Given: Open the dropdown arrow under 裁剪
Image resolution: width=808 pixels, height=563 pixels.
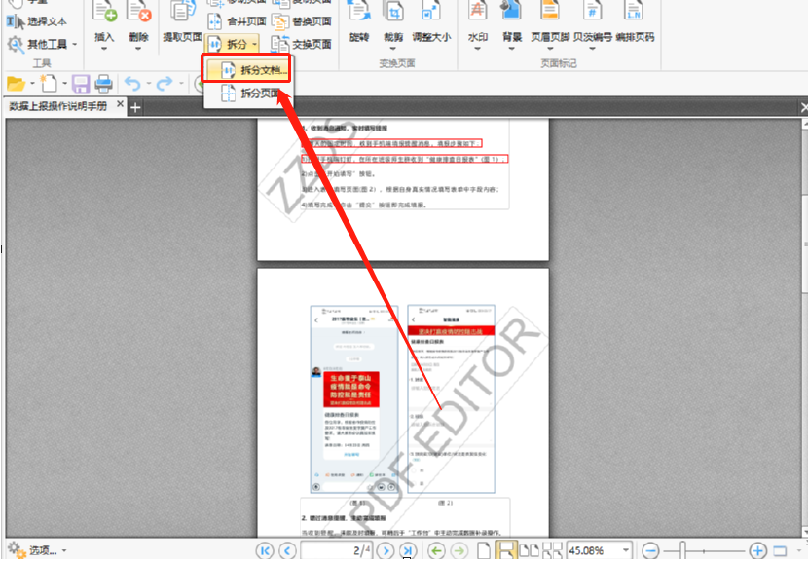Looking at the screenshot, I should [392, 49].
